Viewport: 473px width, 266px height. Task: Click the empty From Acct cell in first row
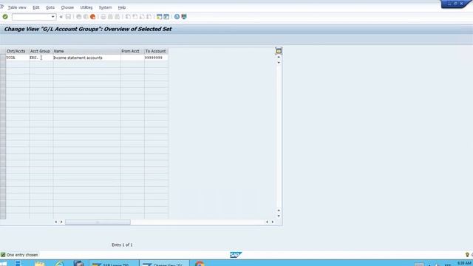click(132, 58)
